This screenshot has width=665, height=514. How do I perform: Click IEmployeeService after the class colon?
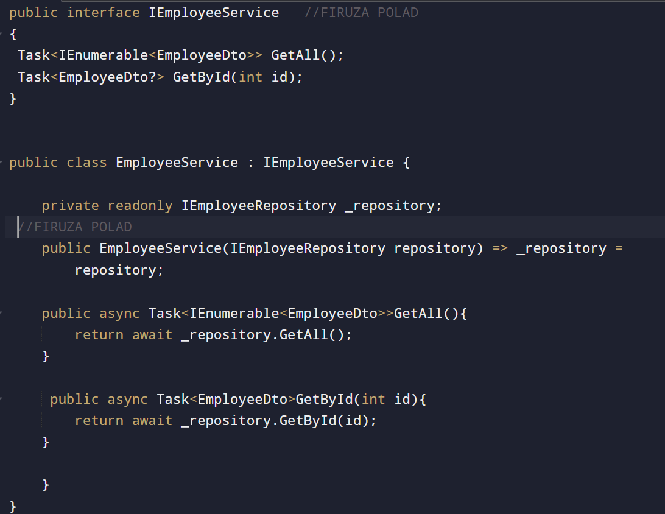(328, 163)
